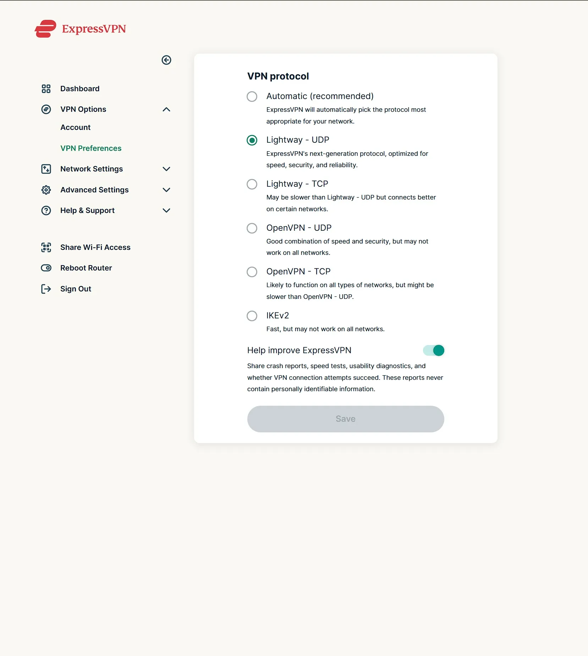This screenshot has height=656, width=588.
Task: Click the ExpressVPN logo
Action: click(80, 29)
